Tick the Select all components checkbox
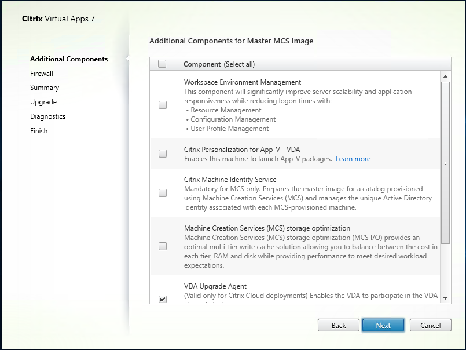Viewport: 466px width, 350px height. (162, 64)
